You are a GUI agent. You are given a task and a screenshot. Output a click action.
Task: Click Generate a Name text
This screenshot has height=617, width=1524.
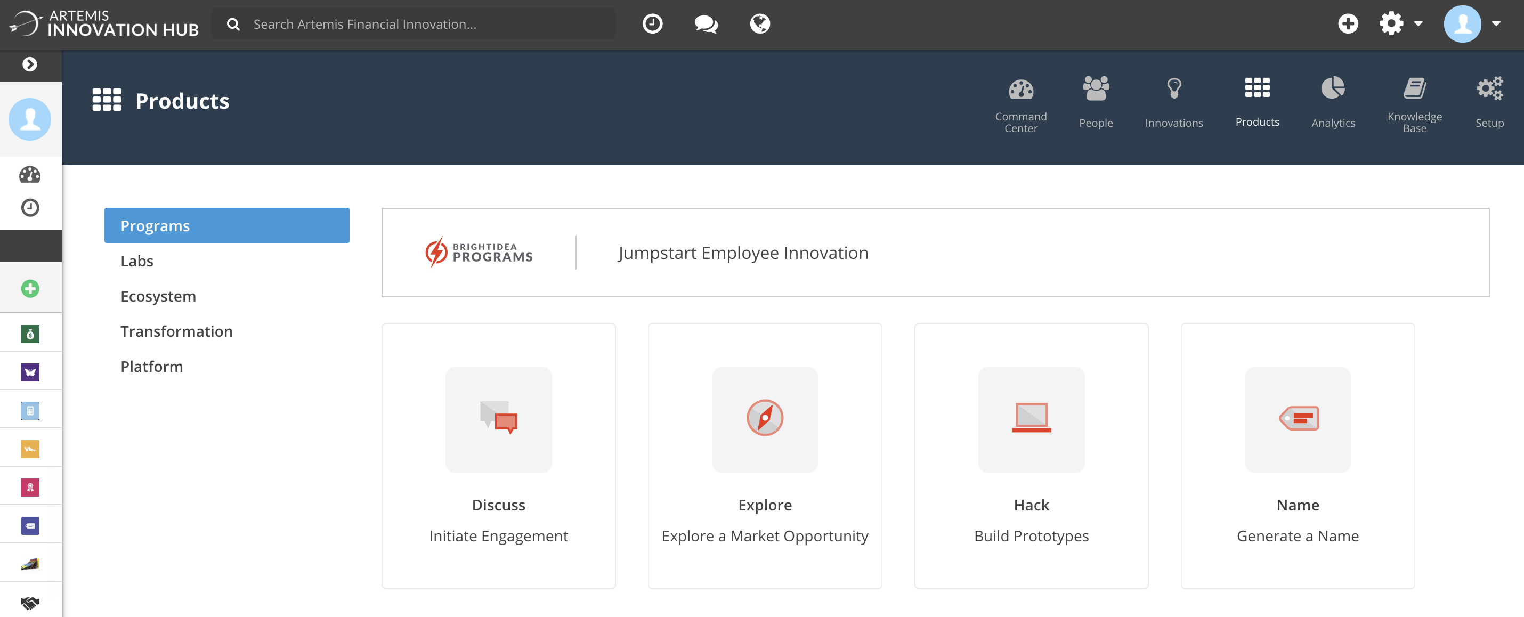coord(1298,535)
